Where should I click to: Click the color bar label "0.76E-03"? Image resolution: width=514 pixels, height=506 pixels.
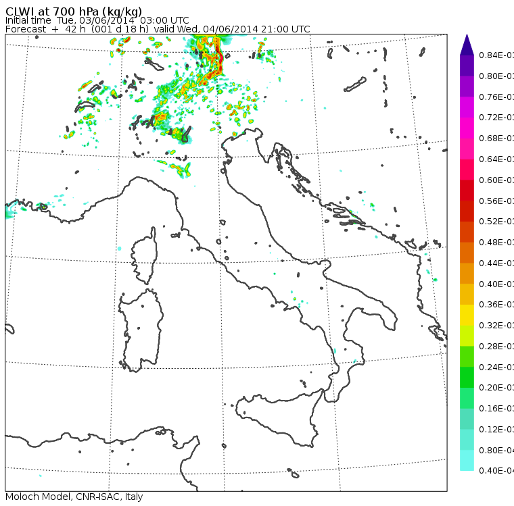(x=496, y=97)
